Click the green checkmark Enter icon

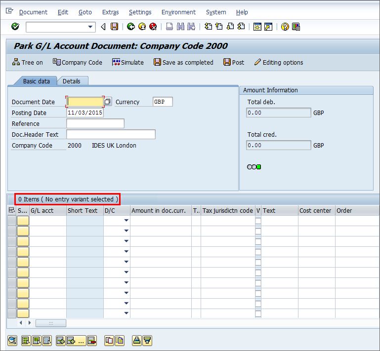click(15, 26)
